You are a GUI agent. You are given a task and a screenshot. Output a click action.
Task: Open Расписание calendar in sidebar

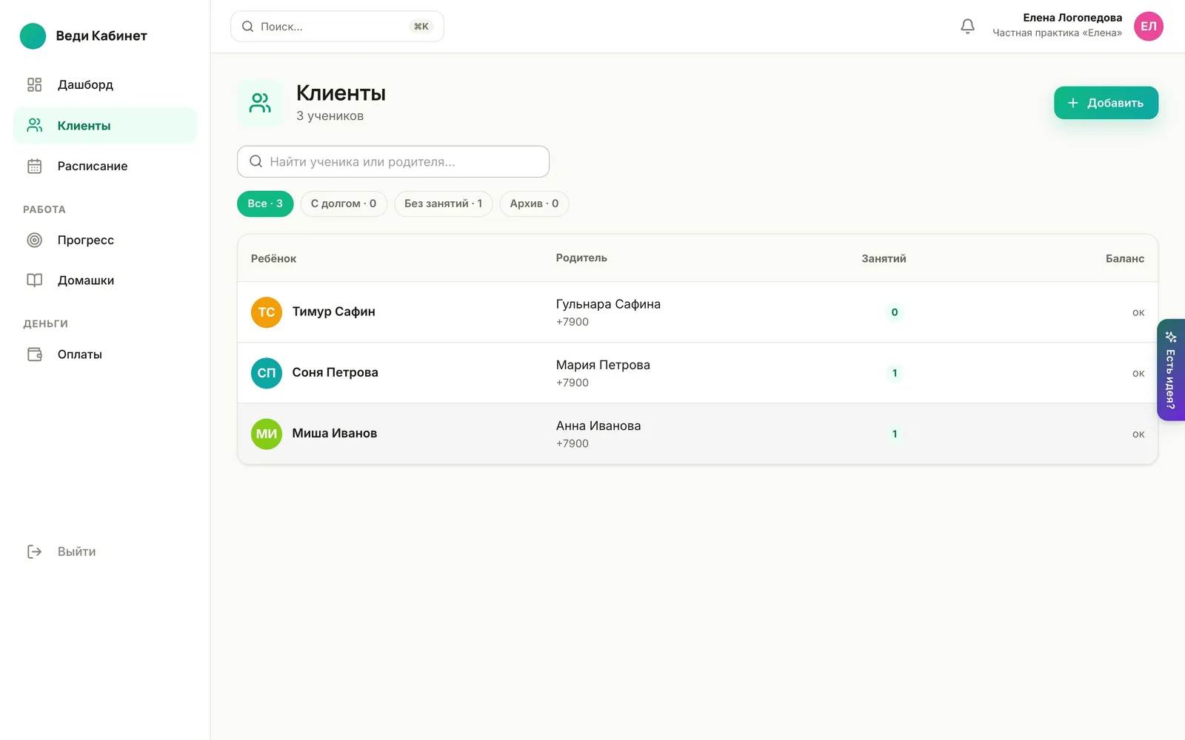click(105, 166)
